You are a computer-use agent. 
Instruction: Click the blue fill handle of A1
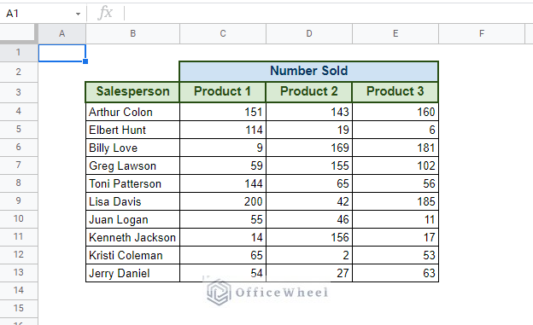click(x=85, y=61)
